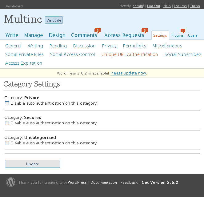The image size is (204, 197).
Task: Click the Turbo link
Action: click(195, 6)
